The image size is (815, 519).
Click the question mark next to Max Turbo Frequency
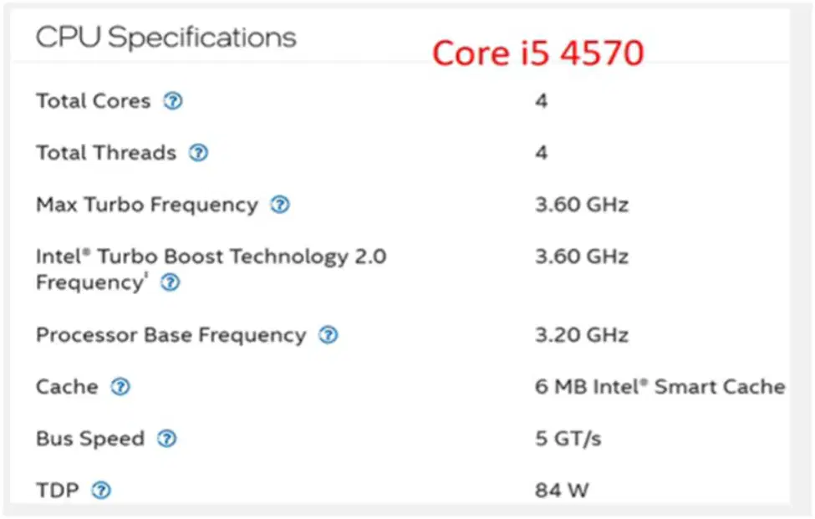280,205
